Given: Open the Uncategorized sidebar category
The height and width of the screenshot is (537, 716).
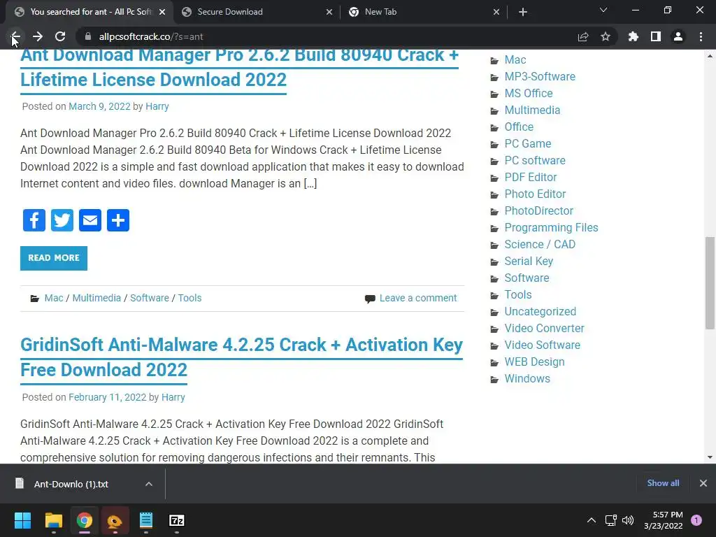Looking at the screenshot, I should 540,311.
